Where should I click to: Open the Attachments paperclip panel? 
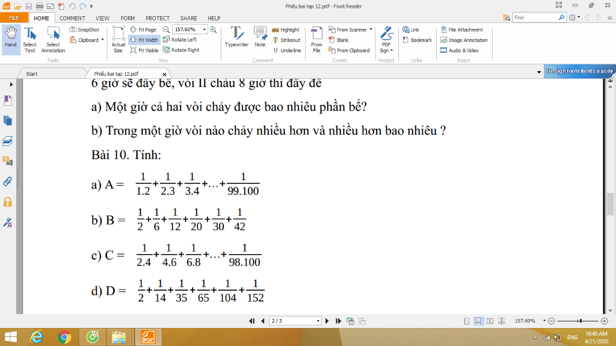point(7,181)
